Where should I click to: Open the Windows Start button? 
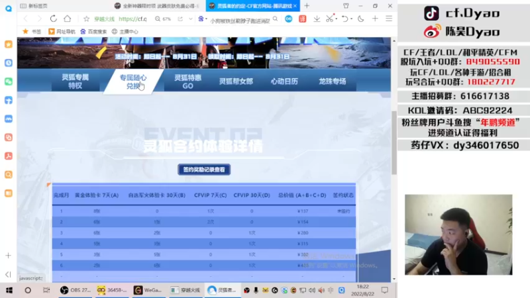[9, 290]
